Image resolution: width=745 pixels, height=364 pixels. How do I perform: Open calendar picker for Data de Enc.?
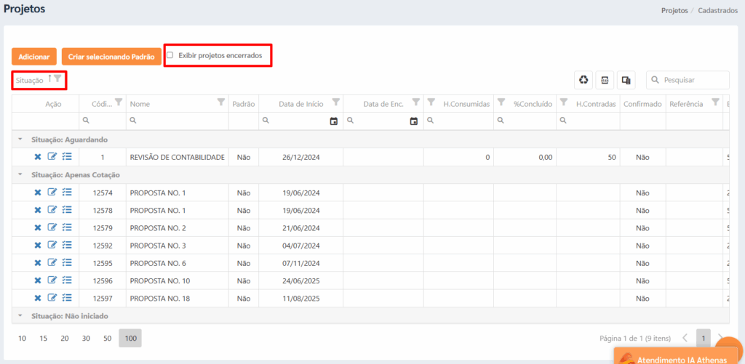click(414, 121)
